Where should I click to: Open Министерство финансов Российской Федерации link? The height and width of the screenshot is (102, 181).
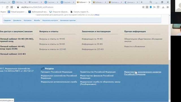(x=97, y=77)
